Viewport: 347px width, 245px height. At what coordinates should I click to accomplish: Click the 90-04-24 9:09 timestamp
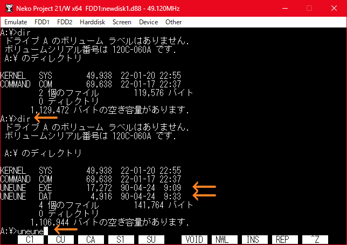[x=151, y=188]
